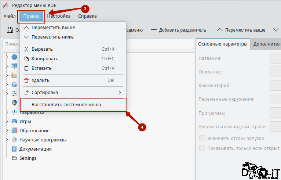Expand the Образование tree category
Image resolution: width=281 pixels, height=180 pixels.
point(7,130)
